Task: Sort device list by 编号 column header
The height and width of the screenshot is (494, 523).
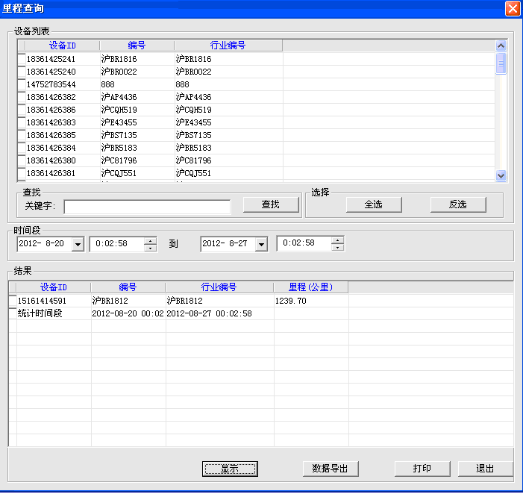Action: coord(137,46)
